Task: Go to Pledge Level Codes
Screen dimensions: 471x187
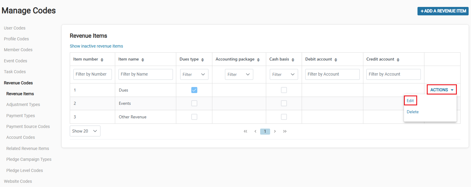Action: click(x=25, y=170)
